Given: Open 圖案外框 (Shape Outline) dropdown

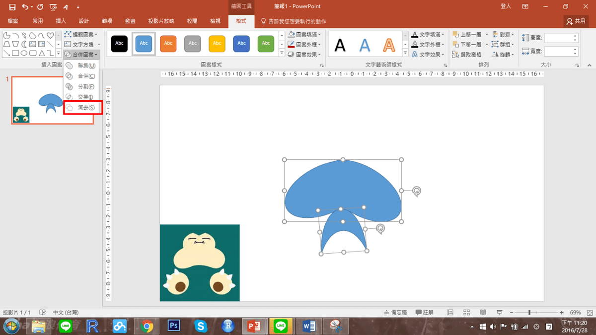Looking at the screenshot, I should click(x=304, y=45).
